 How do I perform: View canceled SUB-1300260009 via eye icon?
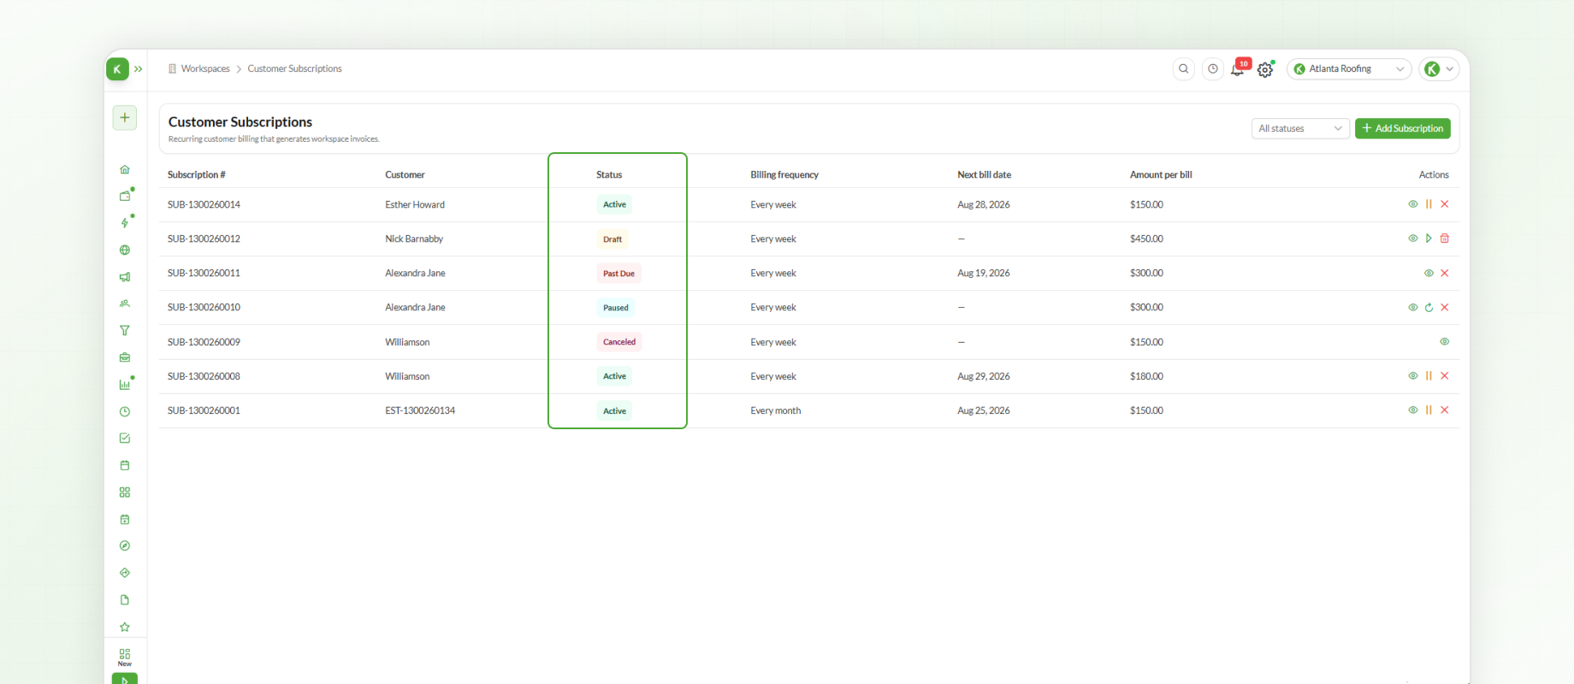click(1445, 342)
